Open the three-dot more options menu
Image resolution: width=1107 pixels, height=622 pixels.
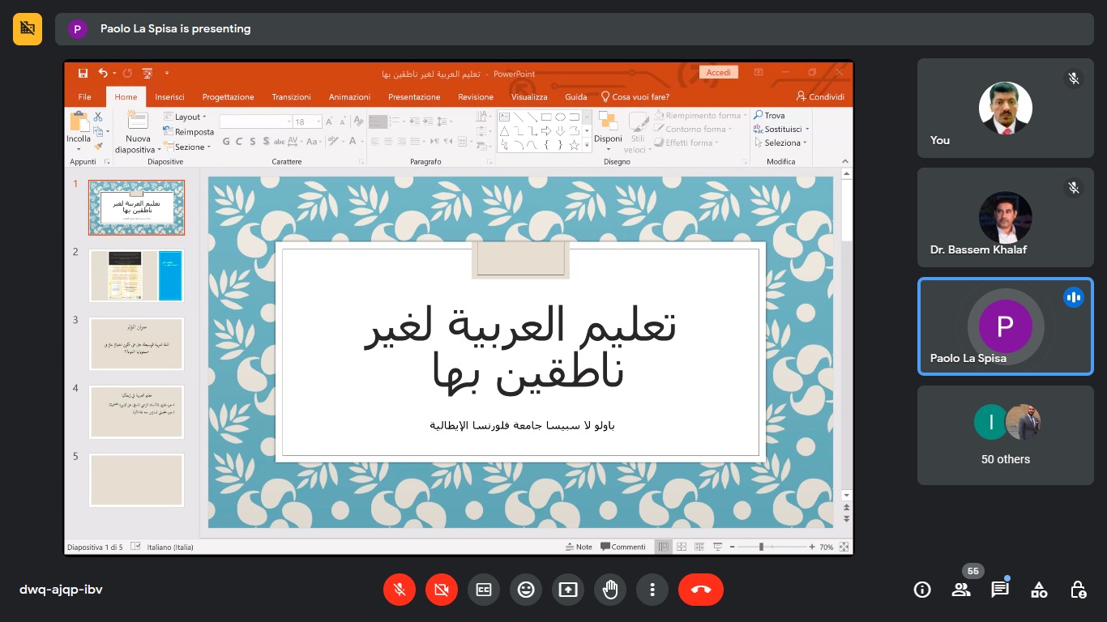pyautogui.click(x=652, y=590)
